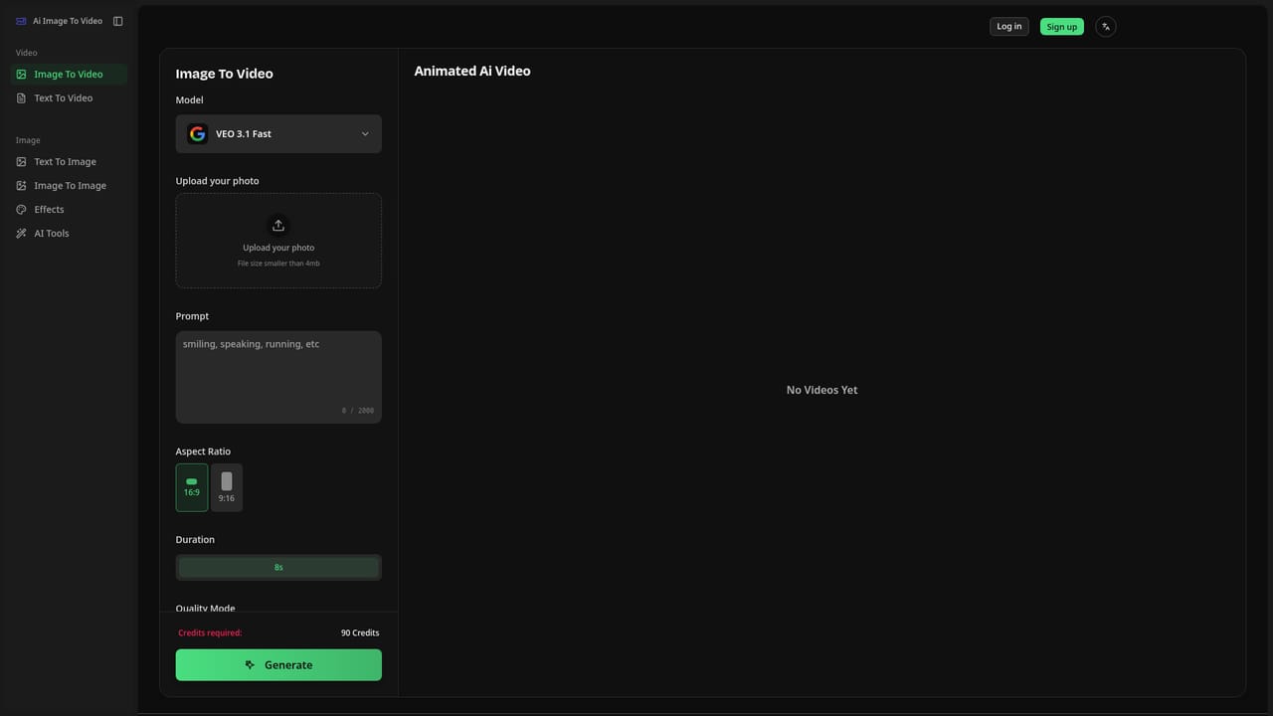
Task: Open the Text To Video menu item
Action: [x=69, y=98]
